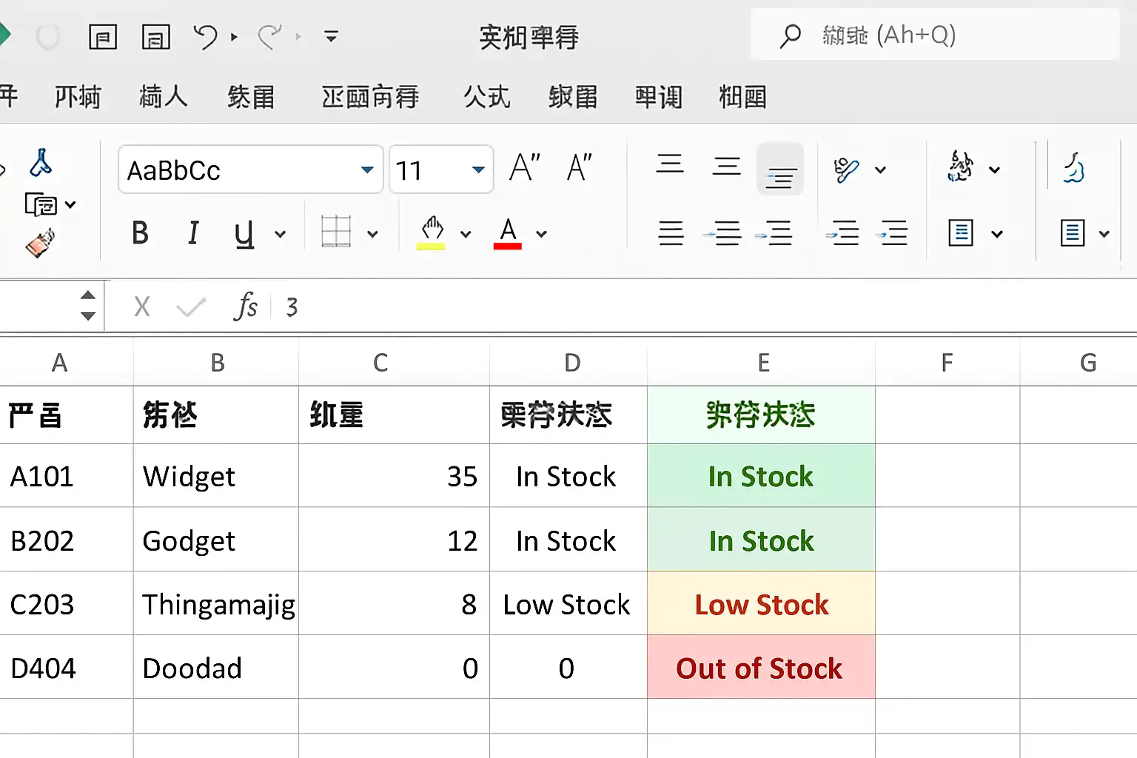Select the Format Painter brush icon
This screenshot has height=758, width=1137.
pyautogui.click(x=40, y=243)
